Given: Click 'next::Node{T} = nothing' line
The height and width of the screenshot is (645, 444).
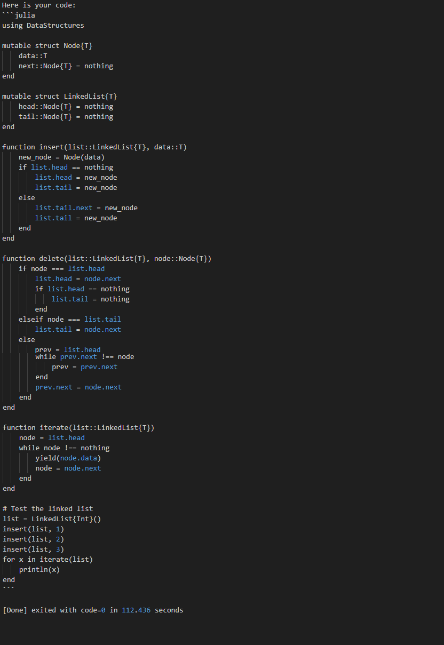Looking at the screenshot, I should pos(66,66).
